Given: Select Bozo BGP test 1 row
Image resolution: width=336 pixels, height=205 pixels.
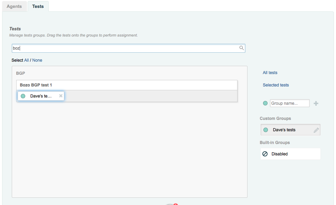Looking at the screenshot, I should click(127, 85).
